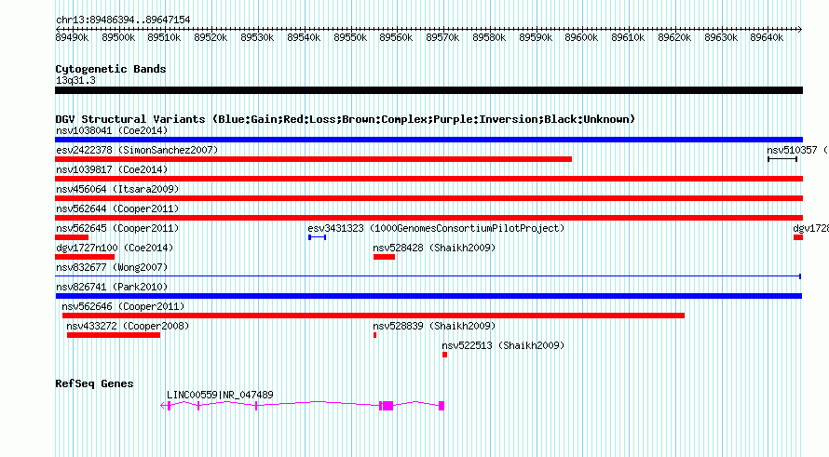
Task: Click the 89600k ruler tick label
Action: point(581,38)
